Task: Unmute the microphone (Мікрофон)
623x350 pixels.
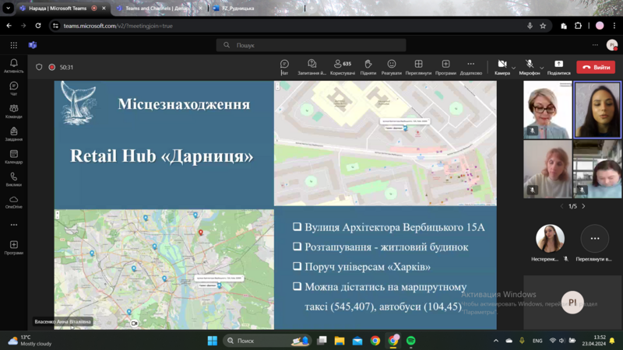Action: 530,67
